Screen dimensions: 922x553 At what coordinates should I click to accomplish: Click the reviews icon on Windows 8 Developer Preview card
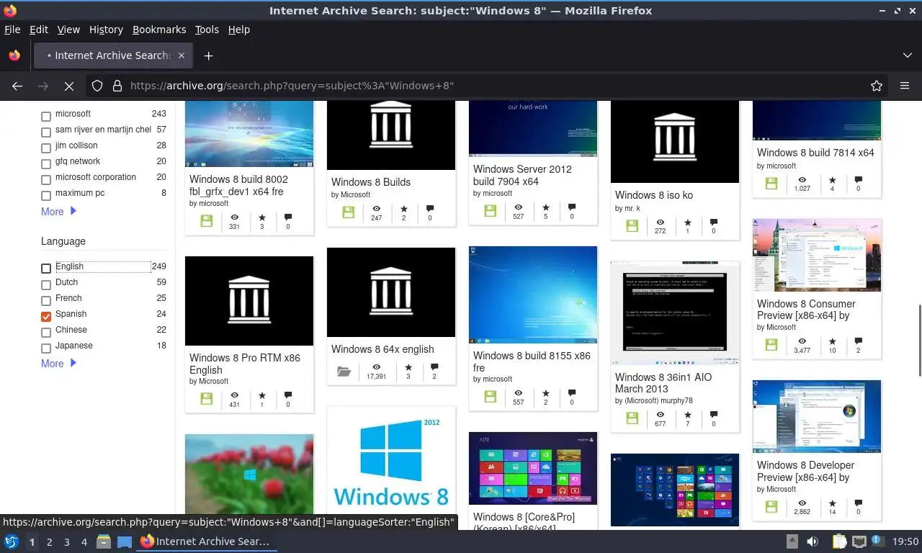pos(858,503)
